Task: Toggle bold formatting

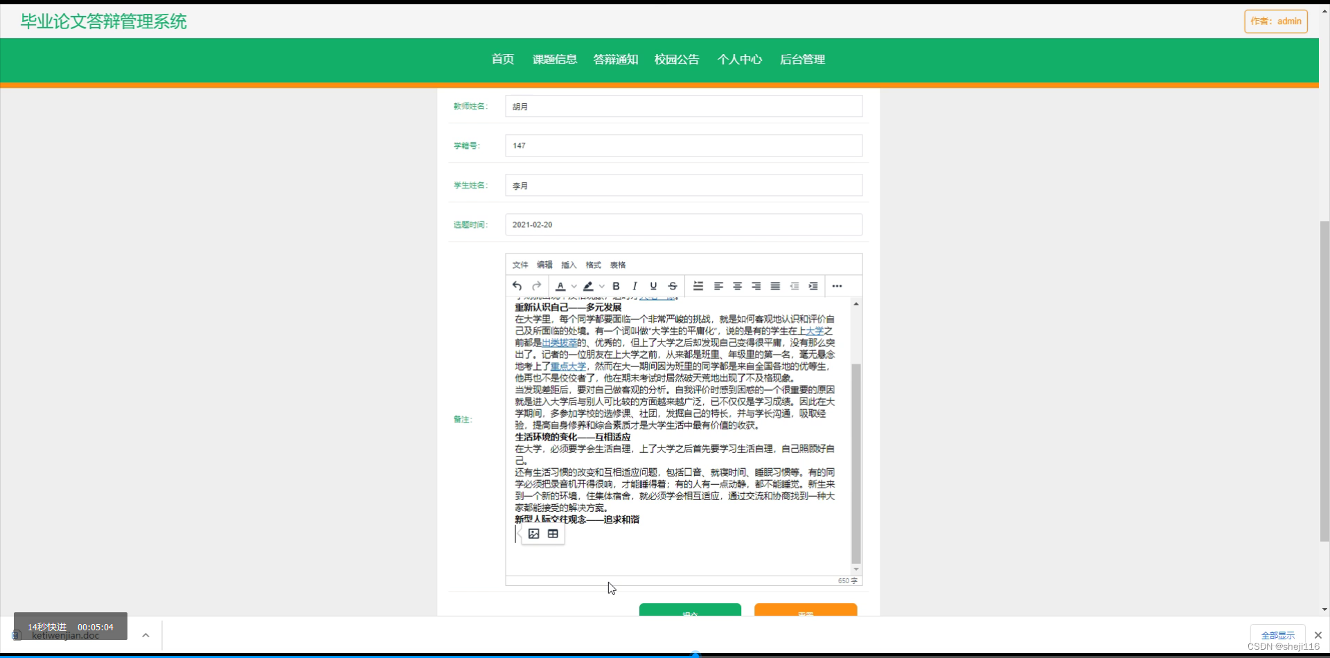Action: tap(615, 286)
